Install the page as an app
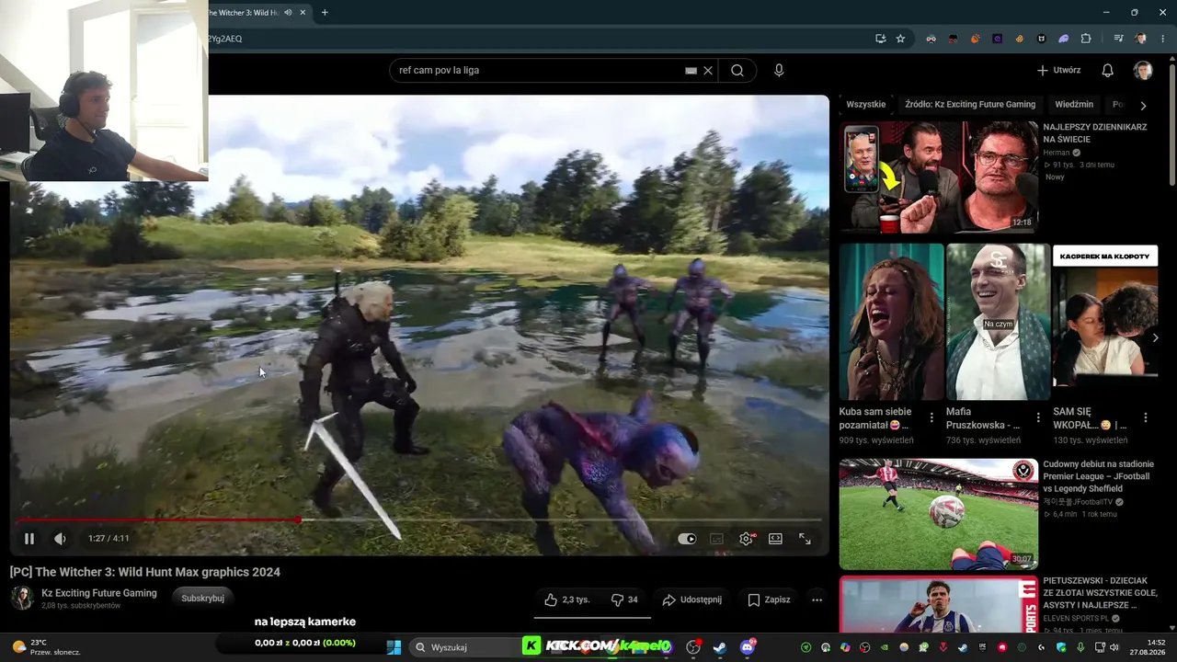 (x=880, y=39)
